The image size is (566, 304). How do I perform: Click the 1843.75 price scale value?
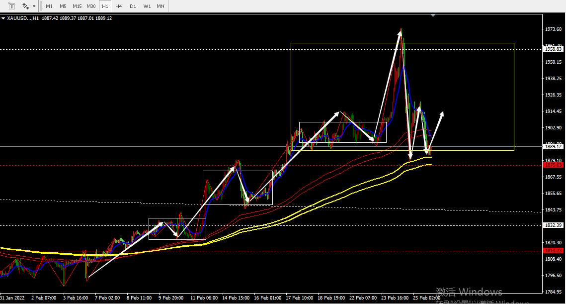(553, 209)
